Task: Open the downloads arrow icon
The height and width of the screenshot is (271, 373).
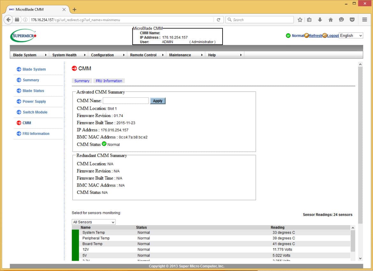Action: pos(320,20)
